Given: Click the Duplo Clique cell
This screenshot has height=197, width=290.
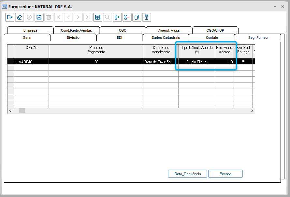Looking at the screenshot, I should [x=196, y=62].
